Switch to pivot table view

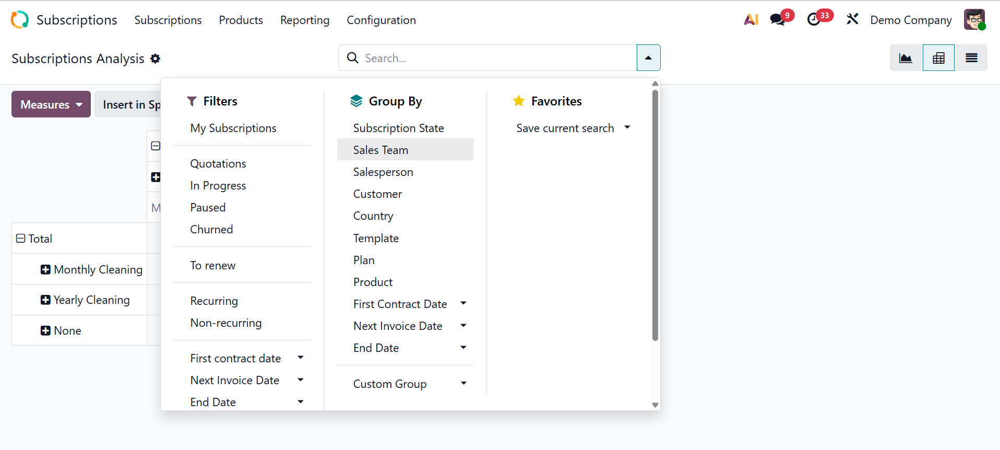938,58
